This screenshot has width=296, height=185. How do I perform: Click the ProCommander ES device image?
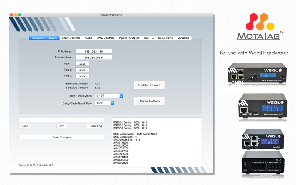(263, 106)
